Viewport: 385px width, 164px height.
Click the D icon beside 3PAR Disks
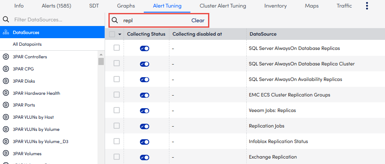pyautogui.click(x=5, y=81)
